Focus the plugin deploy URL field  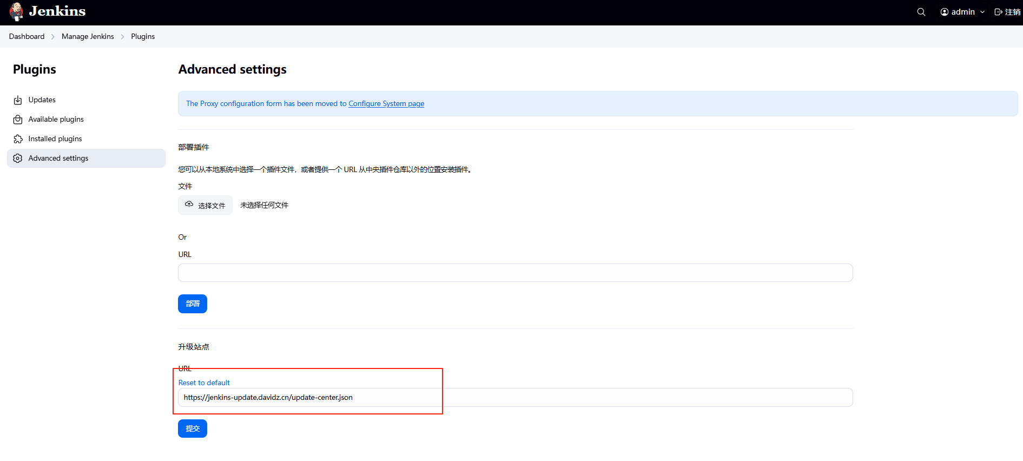coord(516,273)
